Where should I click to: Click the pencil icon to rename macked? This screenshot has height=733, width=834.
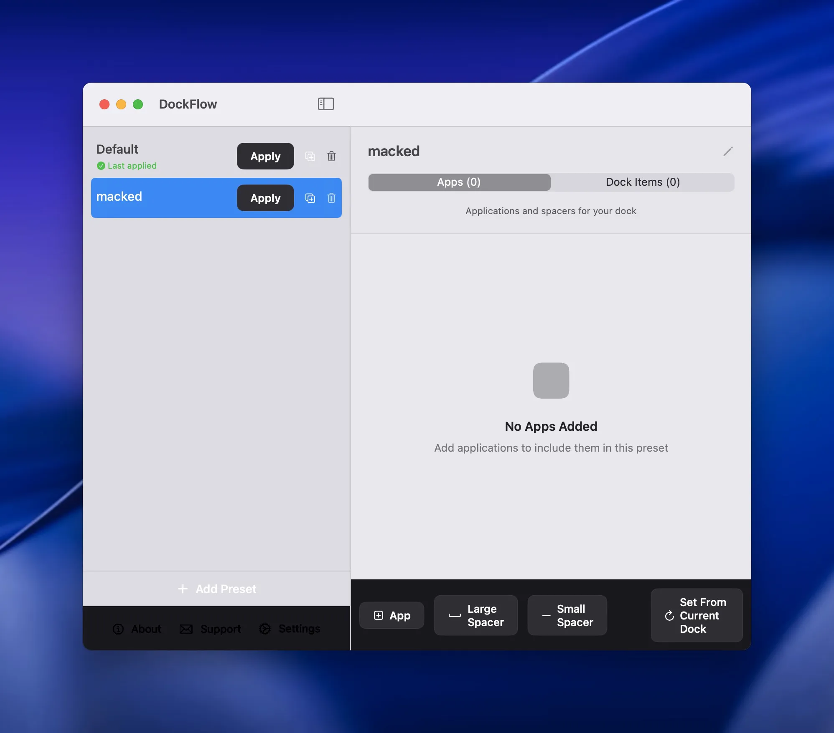728,151
